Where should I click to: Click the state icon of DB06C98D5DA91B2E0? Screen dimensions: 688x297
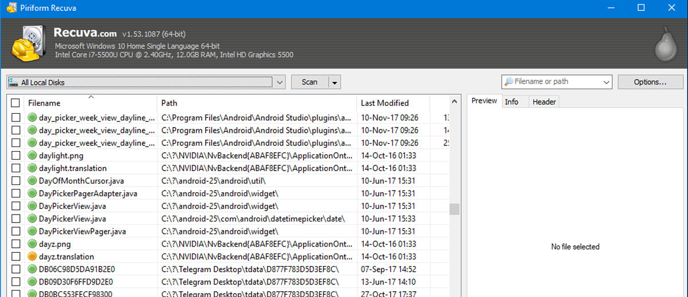click(x=32, y=269)
